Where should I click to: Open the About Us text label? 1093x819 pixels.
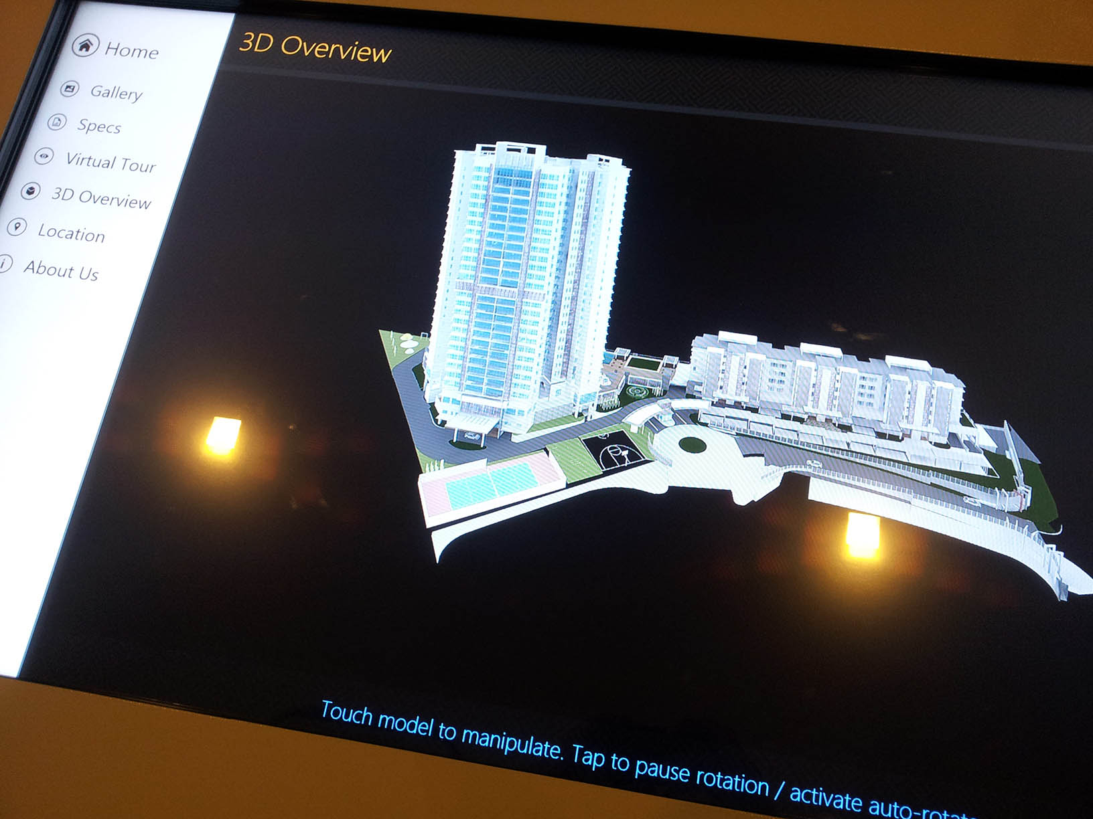[61, 270]
